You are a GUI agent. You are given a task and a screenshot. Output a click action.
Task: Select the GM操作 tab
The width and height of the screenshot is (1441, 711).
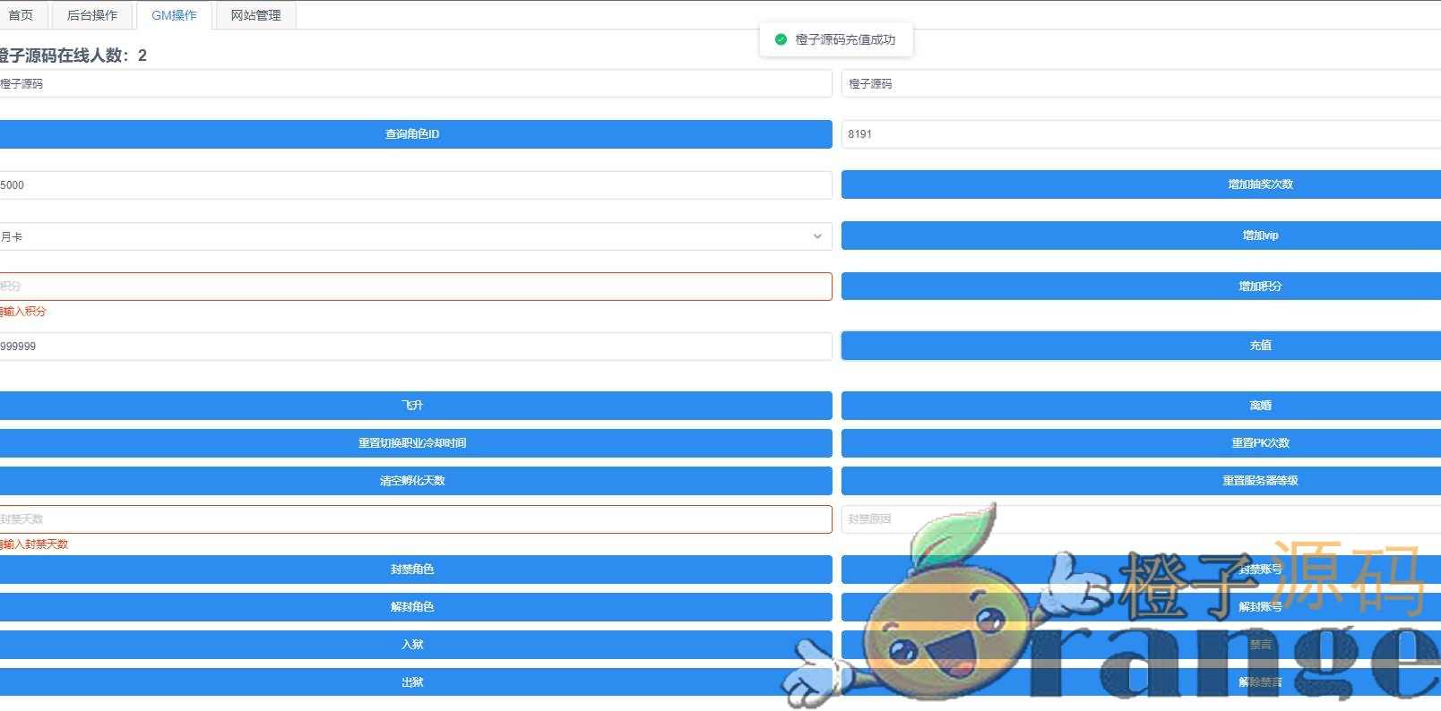174,15
